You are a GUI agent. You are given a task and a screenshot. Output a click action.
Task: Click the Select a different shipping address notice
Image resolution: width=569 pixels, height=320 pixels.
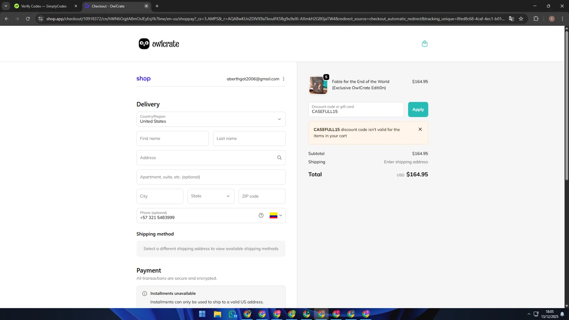coord(211,249)
